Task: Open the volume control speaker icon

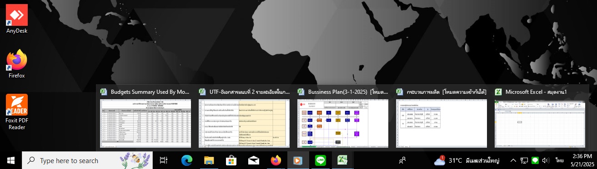Action: point(546,160)
